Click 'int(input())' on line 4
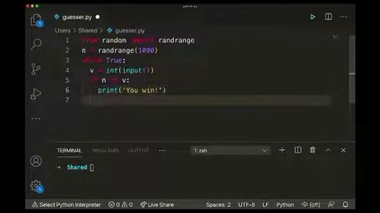 pyautogui.click(x=130, y=70)
